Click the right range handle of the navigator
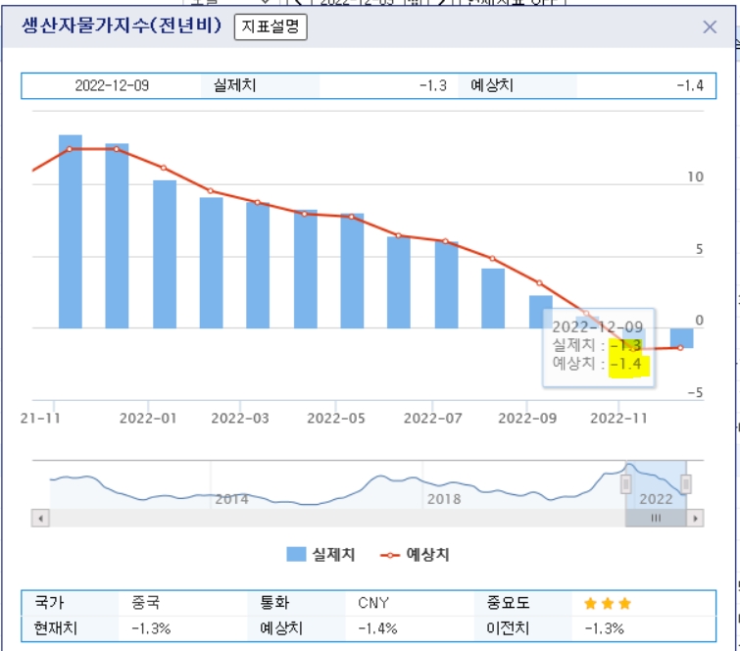This screenshot has height=651, width=740. click(x=686, y=484)
